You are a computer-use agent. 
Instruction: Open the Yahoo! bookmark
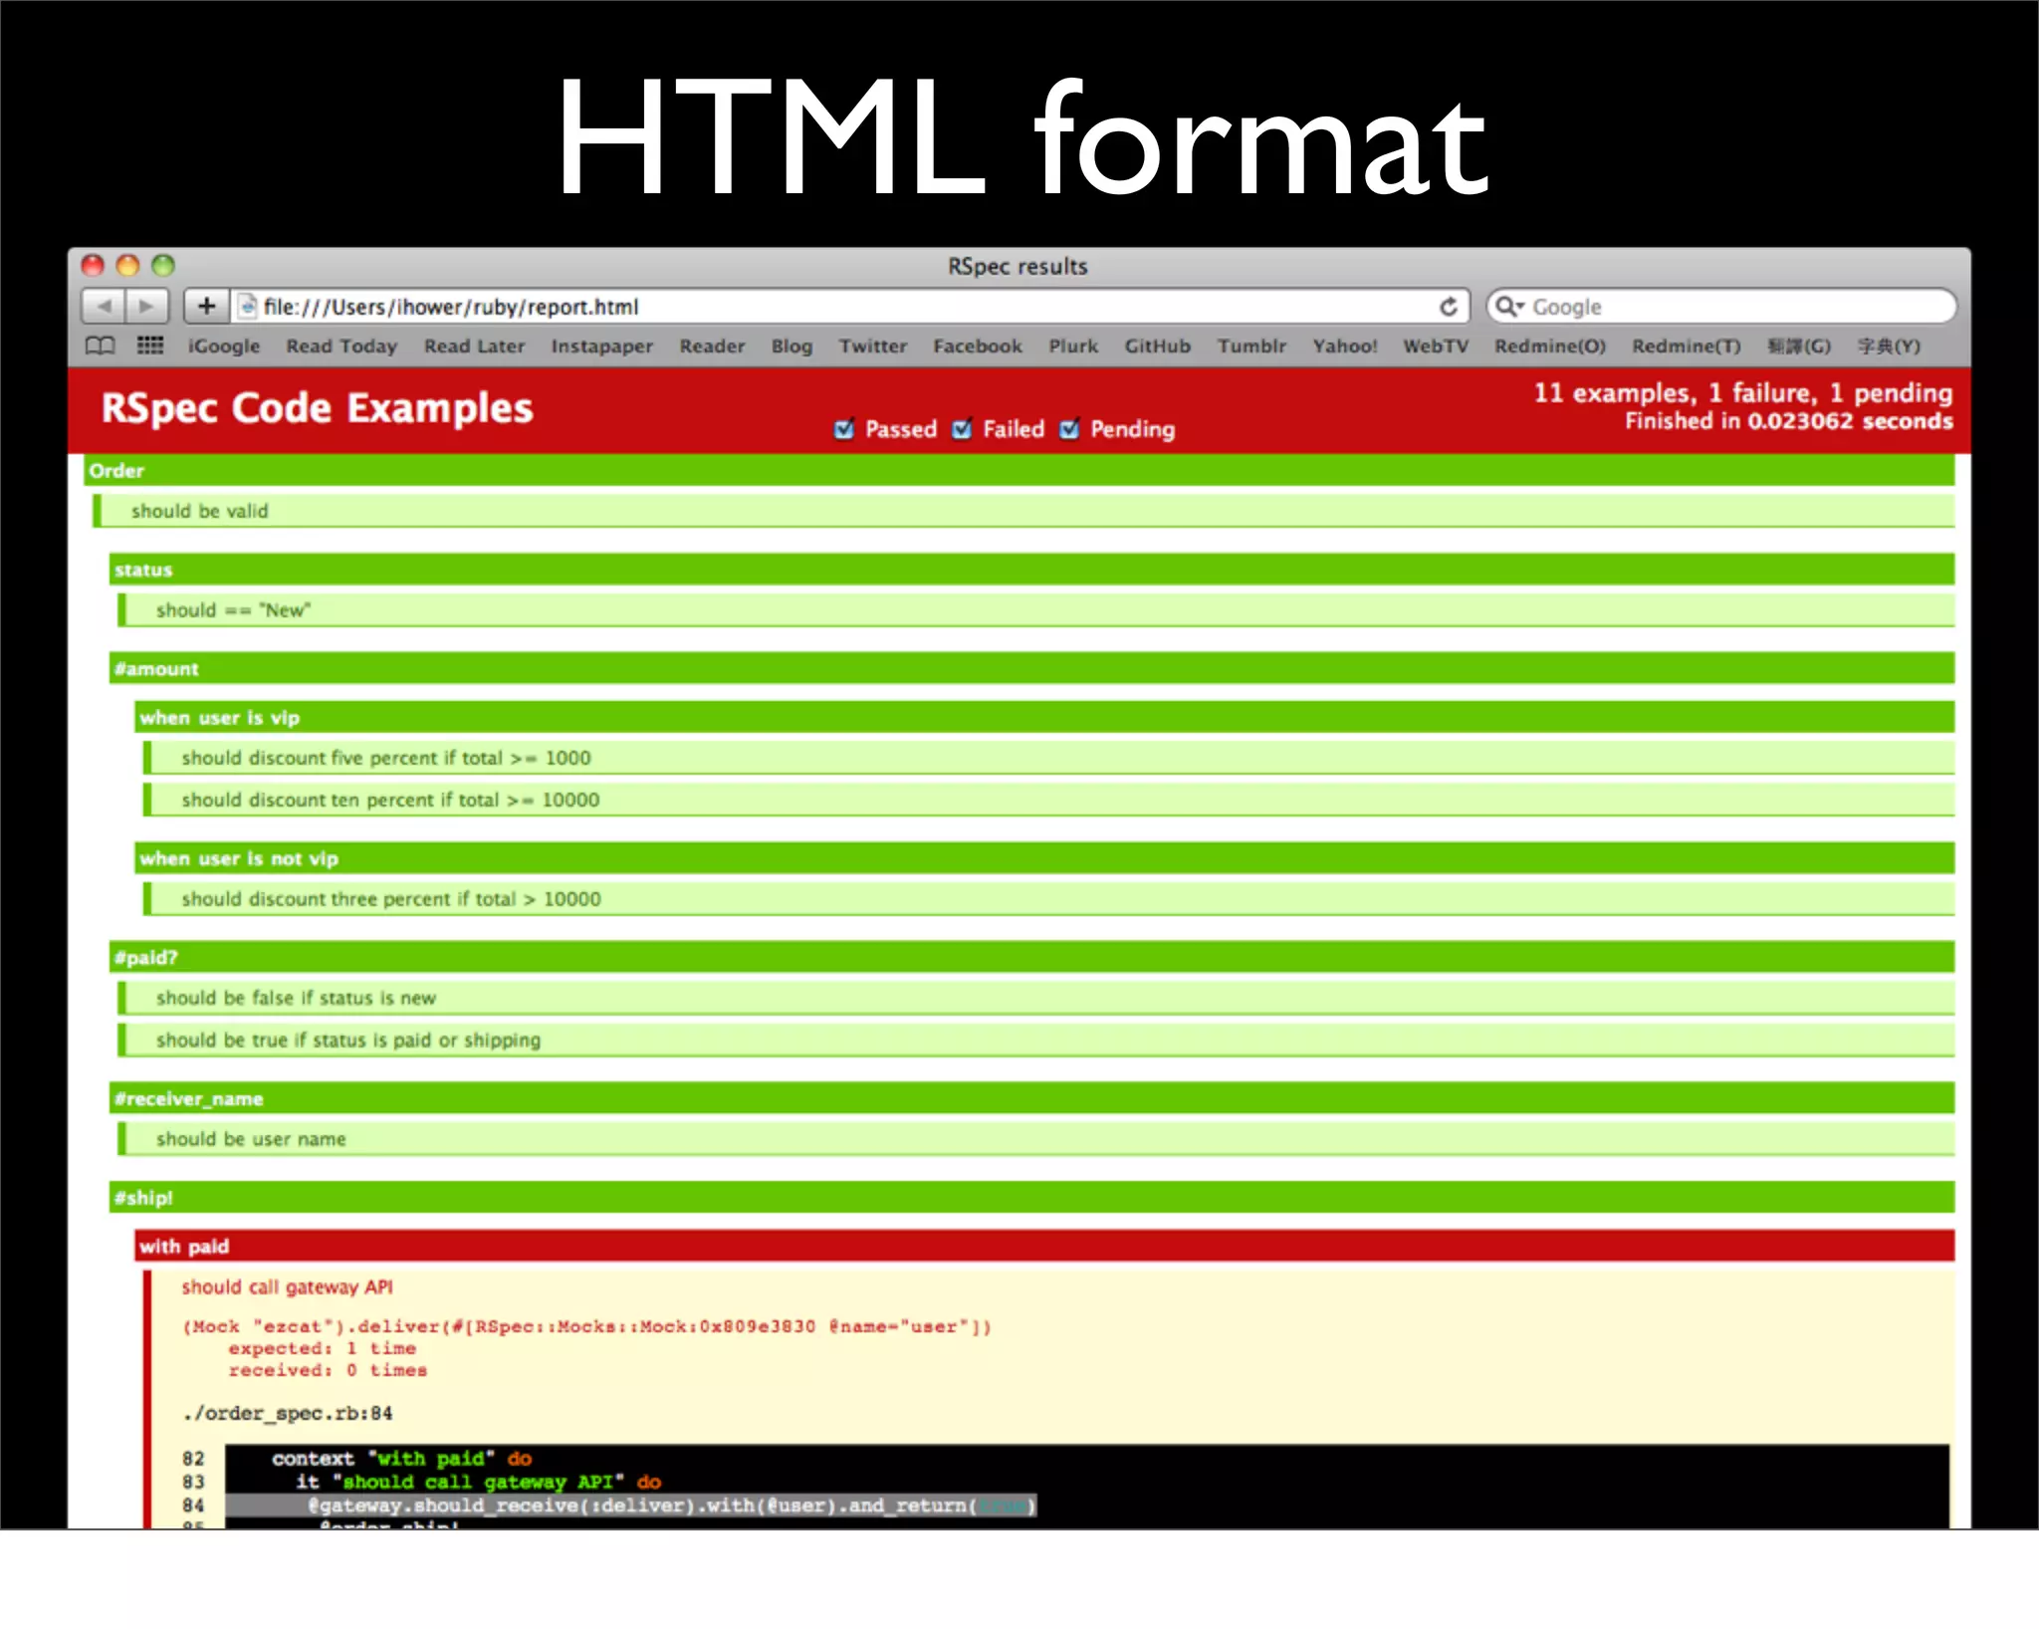pos(1345,347)
